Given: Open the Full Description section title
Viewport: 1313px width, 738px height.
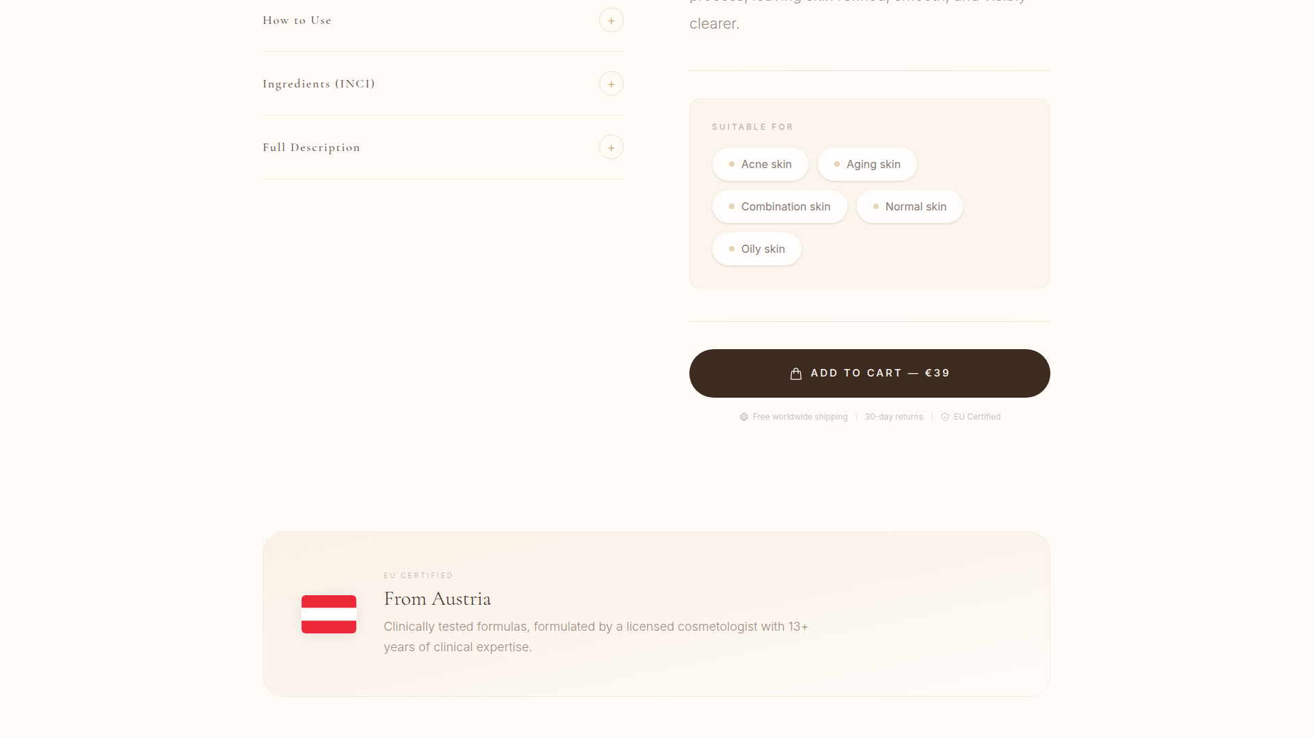Looking at the screenshot, I should pyautogui.click(x=311, y=148).
